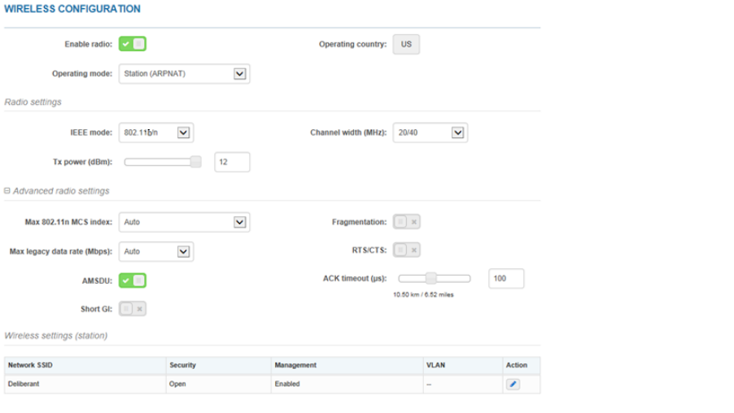Toggle the AMSDU switch off
Screen dimensions: 734x413
pos(133,280)
